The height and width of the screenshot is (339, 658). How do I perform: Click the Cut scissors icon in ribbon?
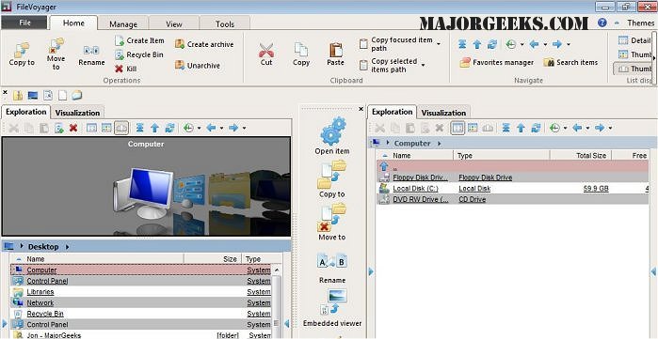point(266,50)
